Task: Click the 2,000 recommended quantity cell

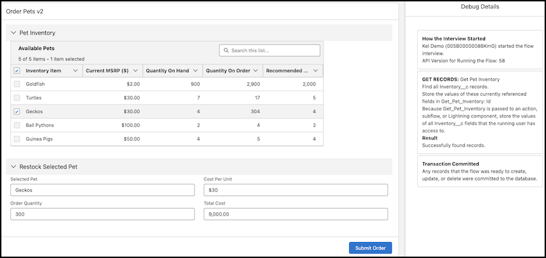Action: [x=309, y=85]
